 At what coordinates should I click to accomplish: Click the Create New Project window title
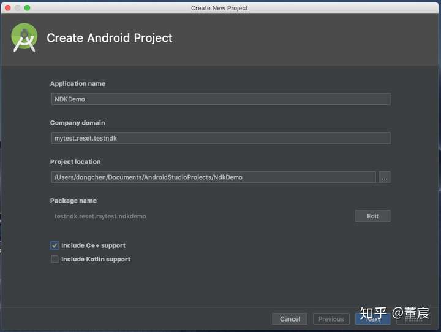(219, 8)
